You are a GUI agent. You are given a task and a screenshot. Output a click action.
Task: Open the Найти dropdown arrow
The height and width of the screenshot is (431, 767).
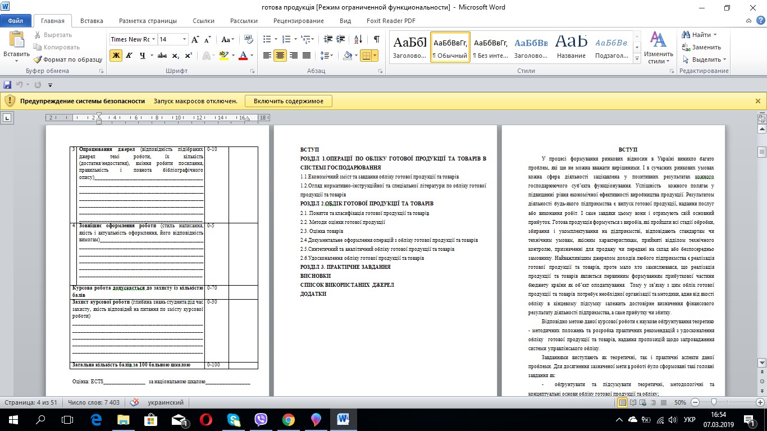pyautogui.click(x=714, y=35)
